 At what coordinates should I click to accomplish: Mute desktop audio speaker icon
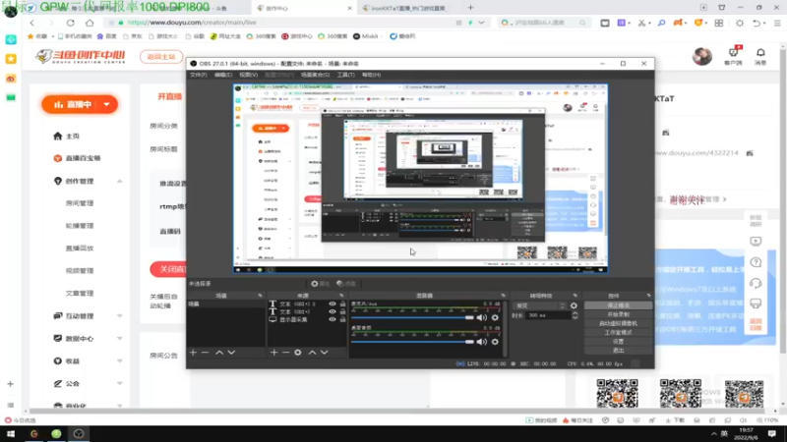click(x=482, y=341)
